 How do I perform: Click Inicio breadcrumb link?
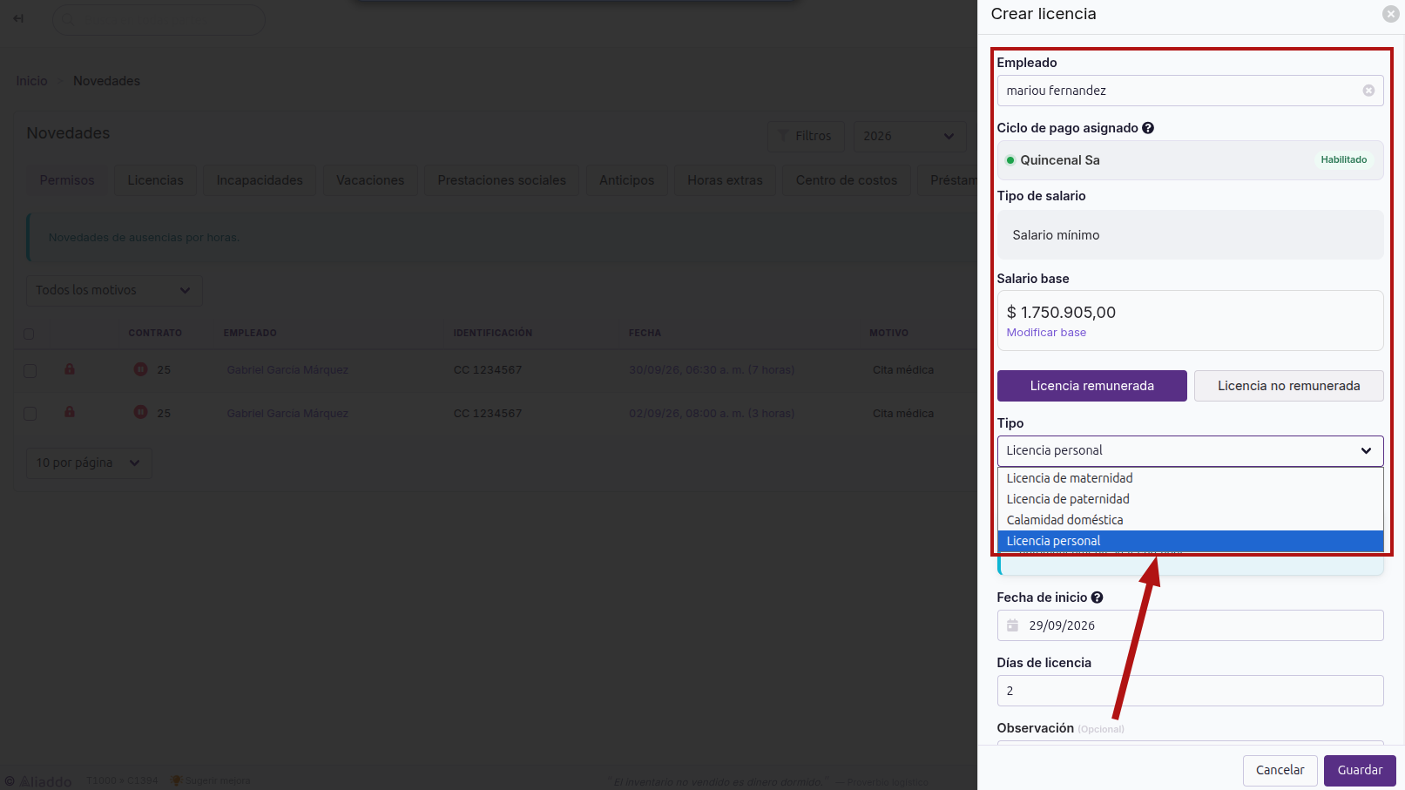coord(31,81)
